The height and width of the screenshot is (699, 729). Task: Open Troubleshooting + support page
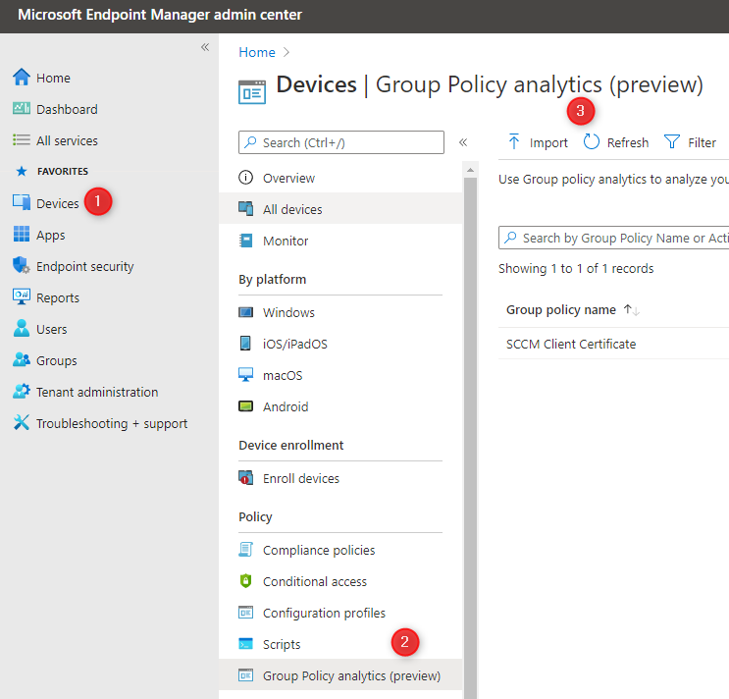tap(112, 424)
